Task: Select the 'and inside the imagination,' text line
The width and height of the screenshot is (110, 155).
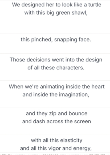Action: [x=56, y=95]
